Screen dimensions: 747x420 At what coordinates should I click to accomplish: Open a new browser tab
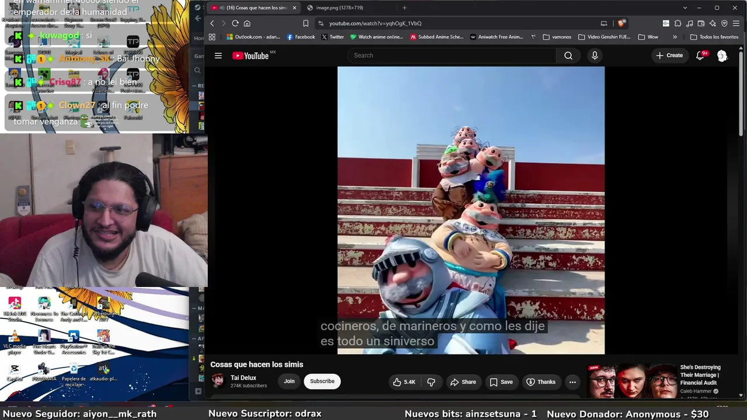tap(404, 8)
